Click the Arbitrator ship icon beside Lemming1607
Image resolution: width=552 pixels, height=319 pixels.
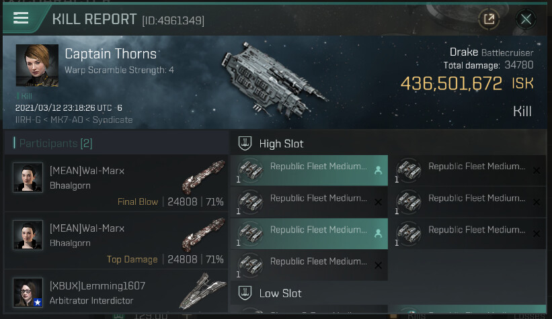tap(202, 290)
